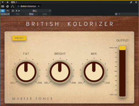Click the BRIGHT knob
The width and height of the screenshot is (139, 106).
pyautogui.click(x=60, y=72)
